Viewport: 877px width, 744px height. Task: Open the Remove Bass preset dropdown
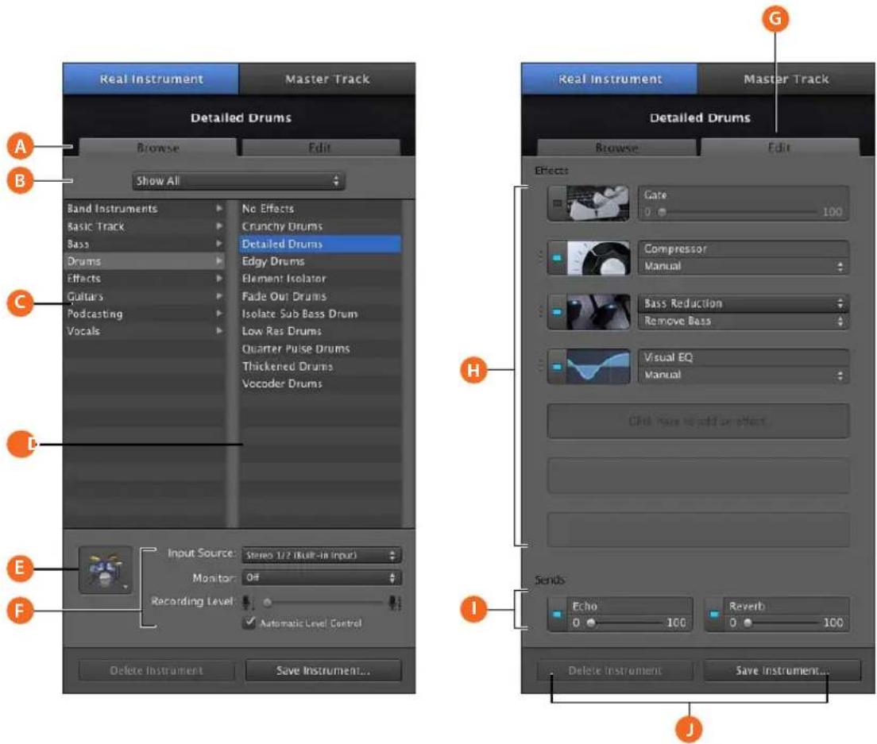(x=743, y=321)
